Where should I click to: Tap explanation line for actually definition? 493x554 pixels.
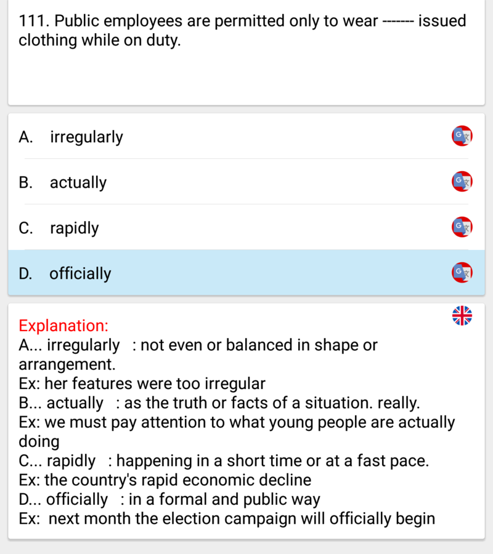pyautogui.click(x=219, y=403)
